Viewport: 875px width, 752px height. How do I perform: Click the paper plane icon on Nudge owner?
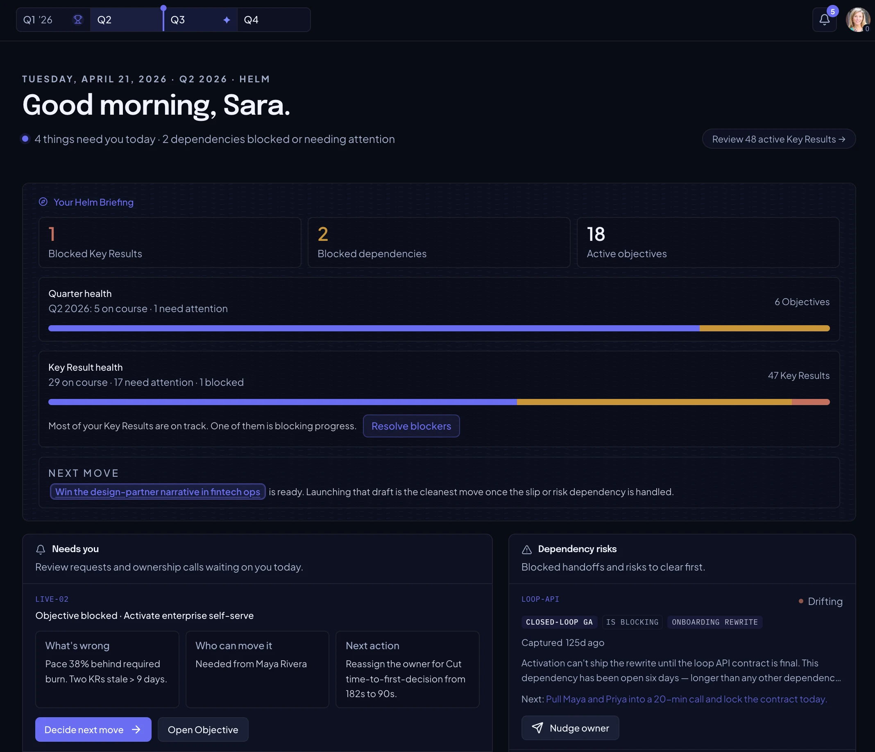tap(537, 727)
